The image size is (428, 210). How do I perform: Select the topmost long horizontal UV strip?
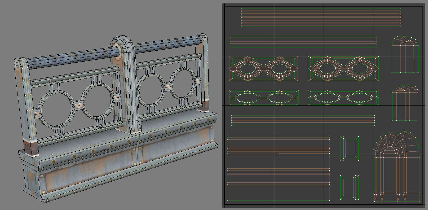tap(321, 17)
